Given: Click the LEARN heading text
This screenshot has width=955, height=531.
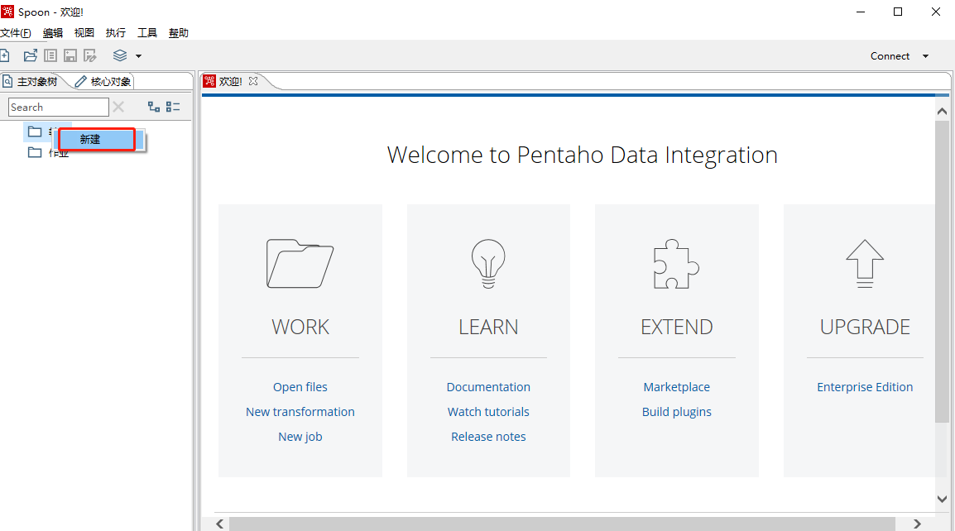Looking at the screenshot, I should click(488, 327).
